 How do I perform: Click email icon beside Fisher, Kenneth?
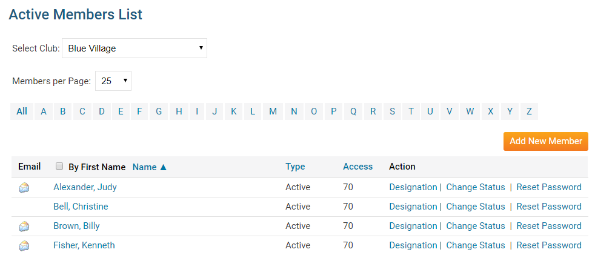pos(24,246)
